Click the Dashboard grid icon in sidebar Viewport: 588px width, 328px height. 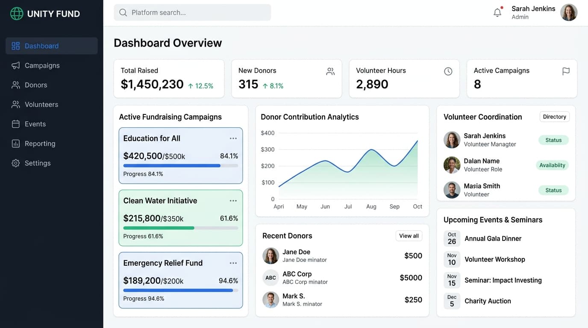[16, 46]
